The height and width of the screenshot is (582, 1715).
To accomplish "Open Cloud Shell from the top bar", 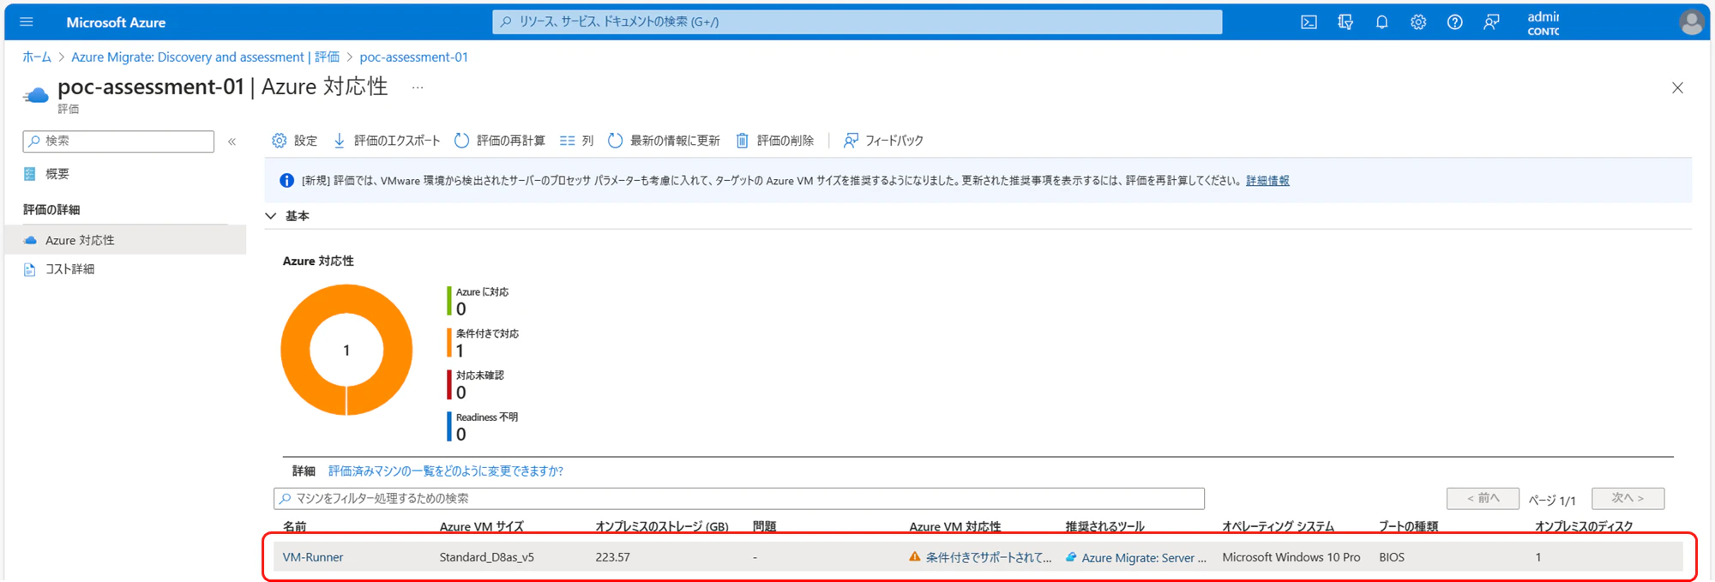I will (1309, 22).
